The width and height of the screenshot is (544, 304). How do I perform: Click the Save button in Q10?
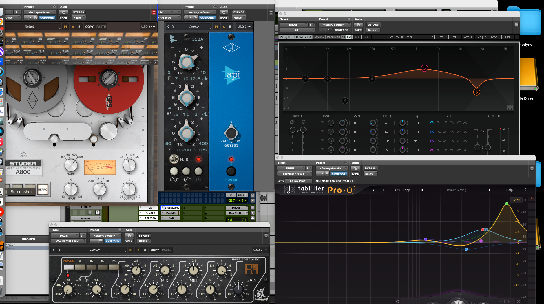pos(494,37)
